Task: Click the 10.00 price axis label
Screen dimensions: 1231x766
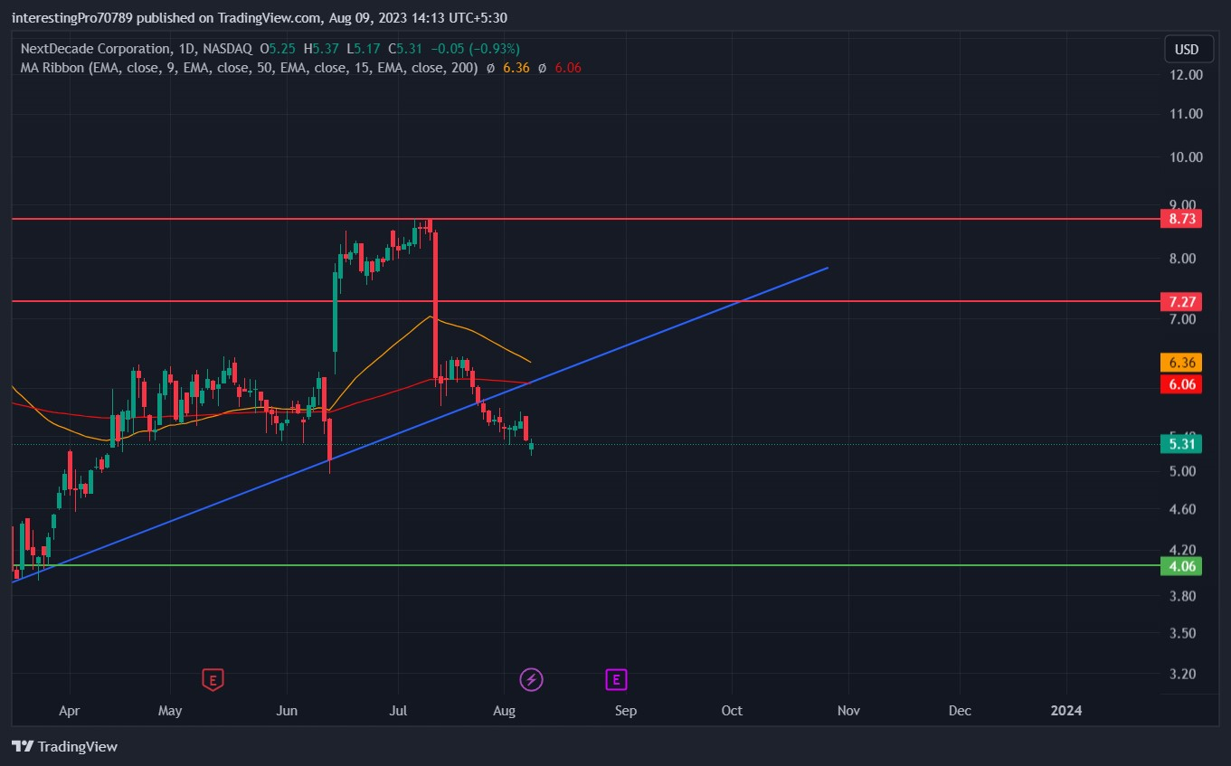Action: pyautogui.click(x=1185, y=156)
